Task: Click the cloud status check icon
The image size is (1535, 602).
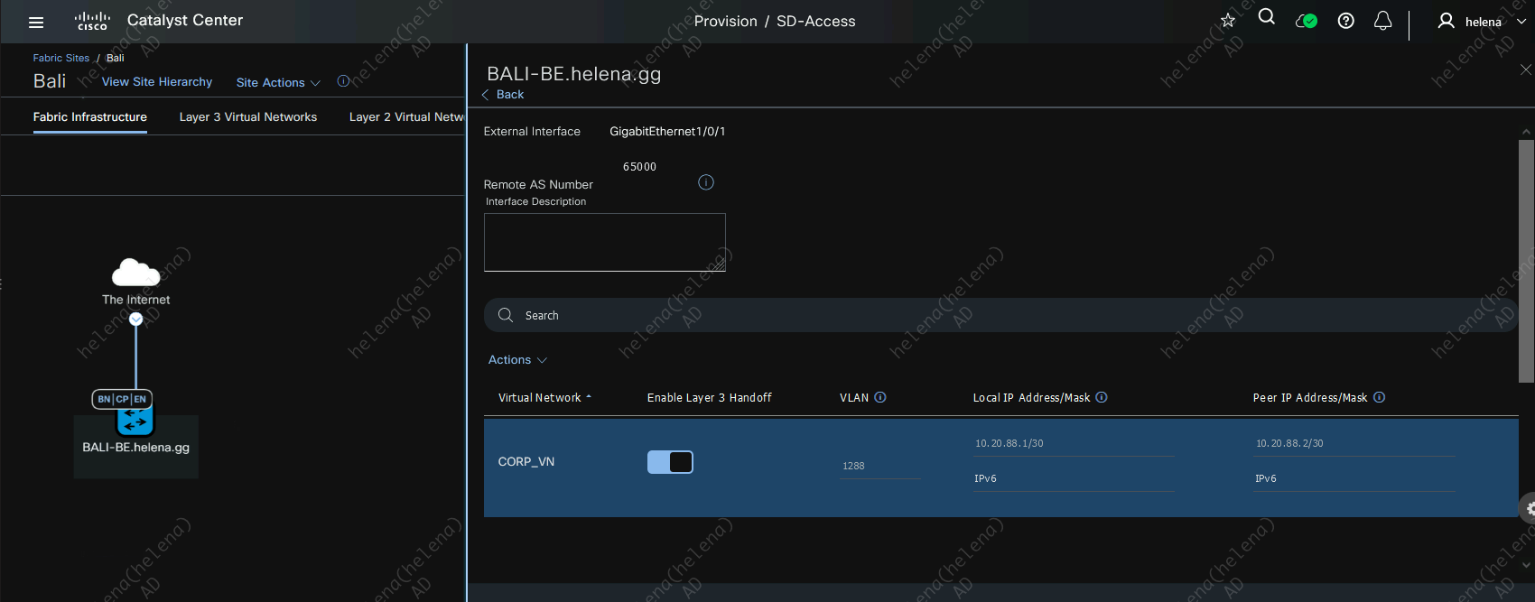Action: tap(1306, 21)
